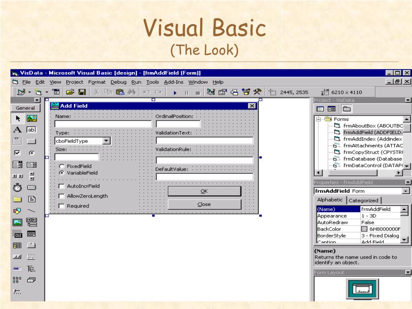Click the Break pause toolbar button
This screenshot has width=412, height=309.
(187, 93)
